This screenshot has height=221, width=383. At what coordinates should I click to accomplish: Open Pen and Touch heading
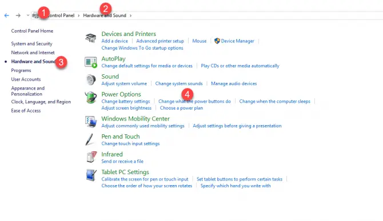point(121,136)
